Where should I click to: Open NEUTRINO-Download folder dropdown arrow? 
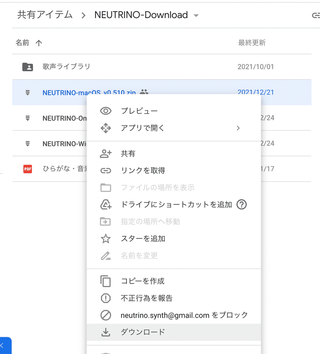point(196,16)
